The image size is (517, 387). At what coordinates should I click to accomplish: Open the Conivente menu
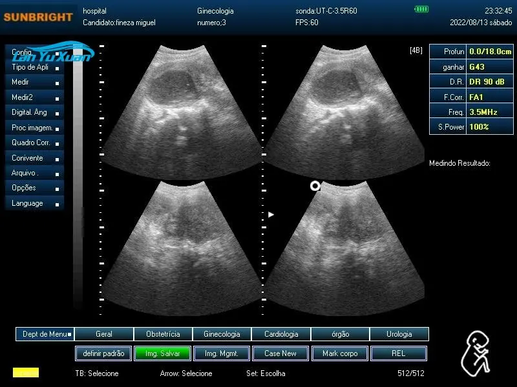tap(34, 158)
